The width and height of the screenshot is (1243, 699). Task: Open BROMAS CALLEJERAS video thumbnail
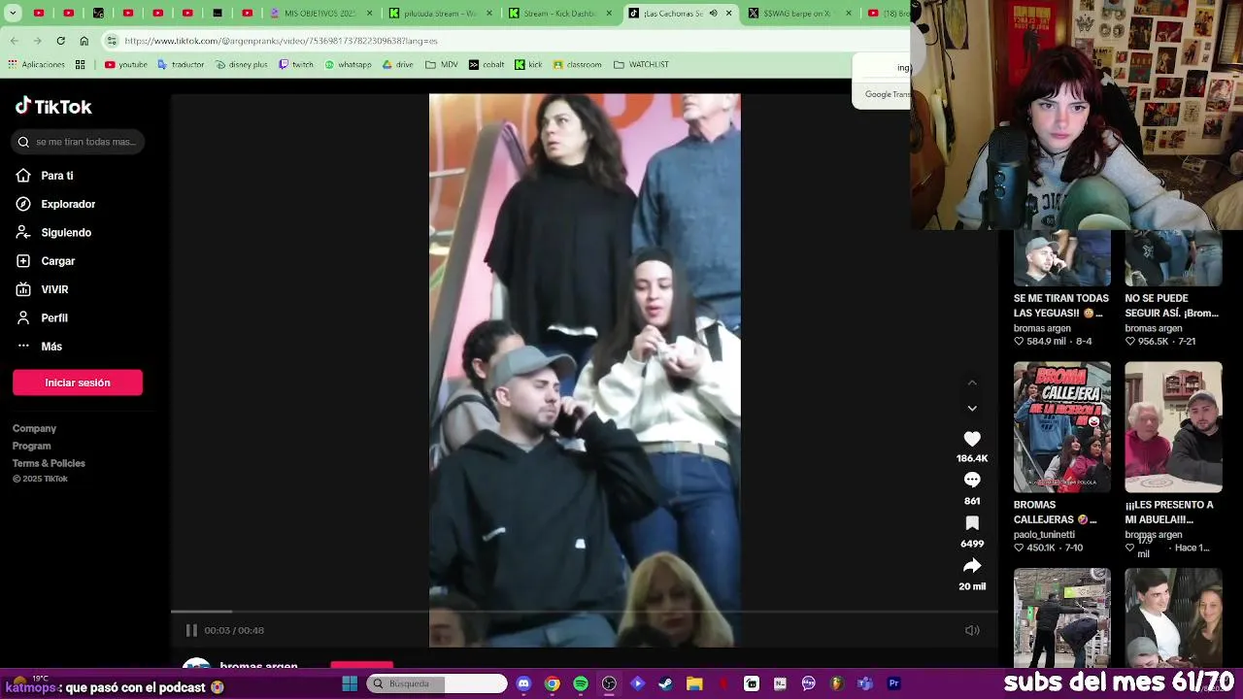(x=1062, y=427)
